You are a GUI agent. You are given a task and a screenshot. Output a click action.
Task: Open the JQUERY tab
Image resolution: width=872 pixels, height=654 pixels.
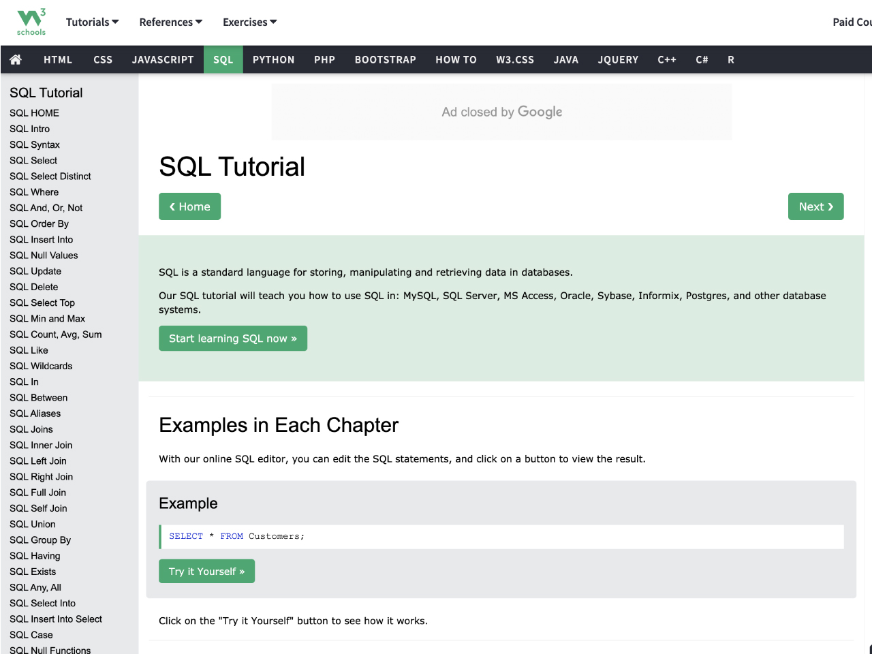[x=619, y=59]
